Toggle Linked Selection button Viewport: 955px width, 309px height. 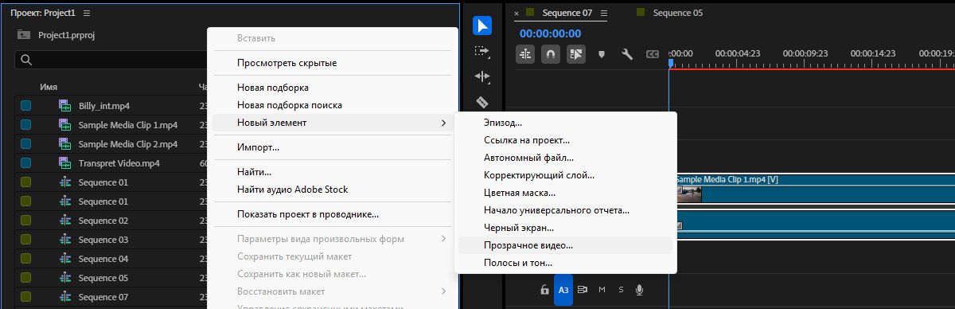pos(576,54)
